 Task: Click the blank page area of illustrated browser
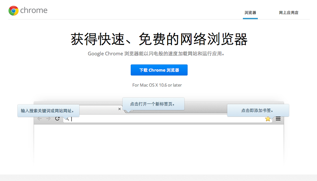click(x=159, y=143)
